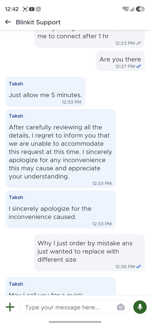The width and height of the screenshot is (150, 325).
Task: Tap the Wi-Fi signal icon in status bar
Action: click(125, 9)
